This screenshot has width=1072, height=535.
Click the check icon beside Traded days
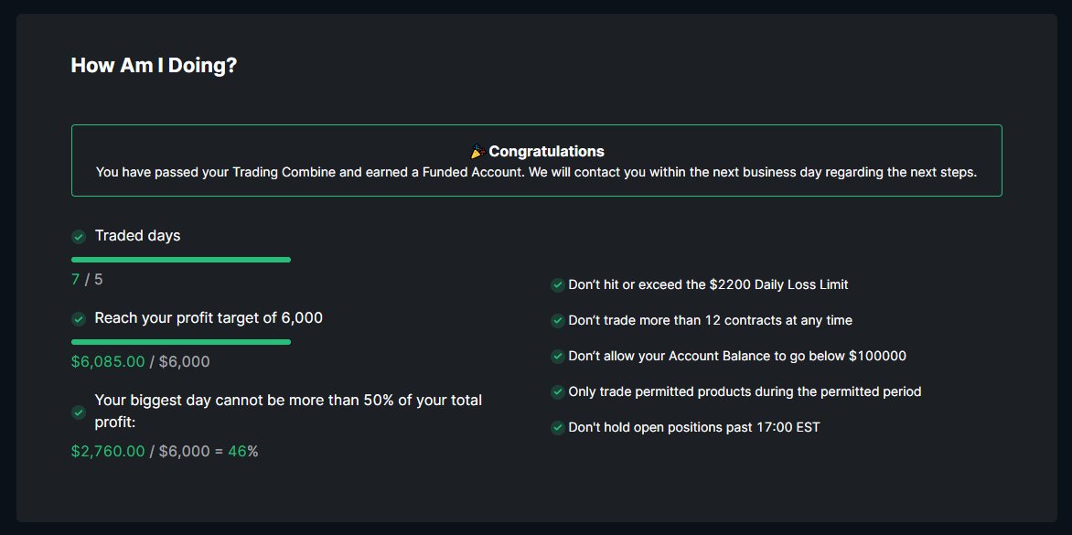79,237
